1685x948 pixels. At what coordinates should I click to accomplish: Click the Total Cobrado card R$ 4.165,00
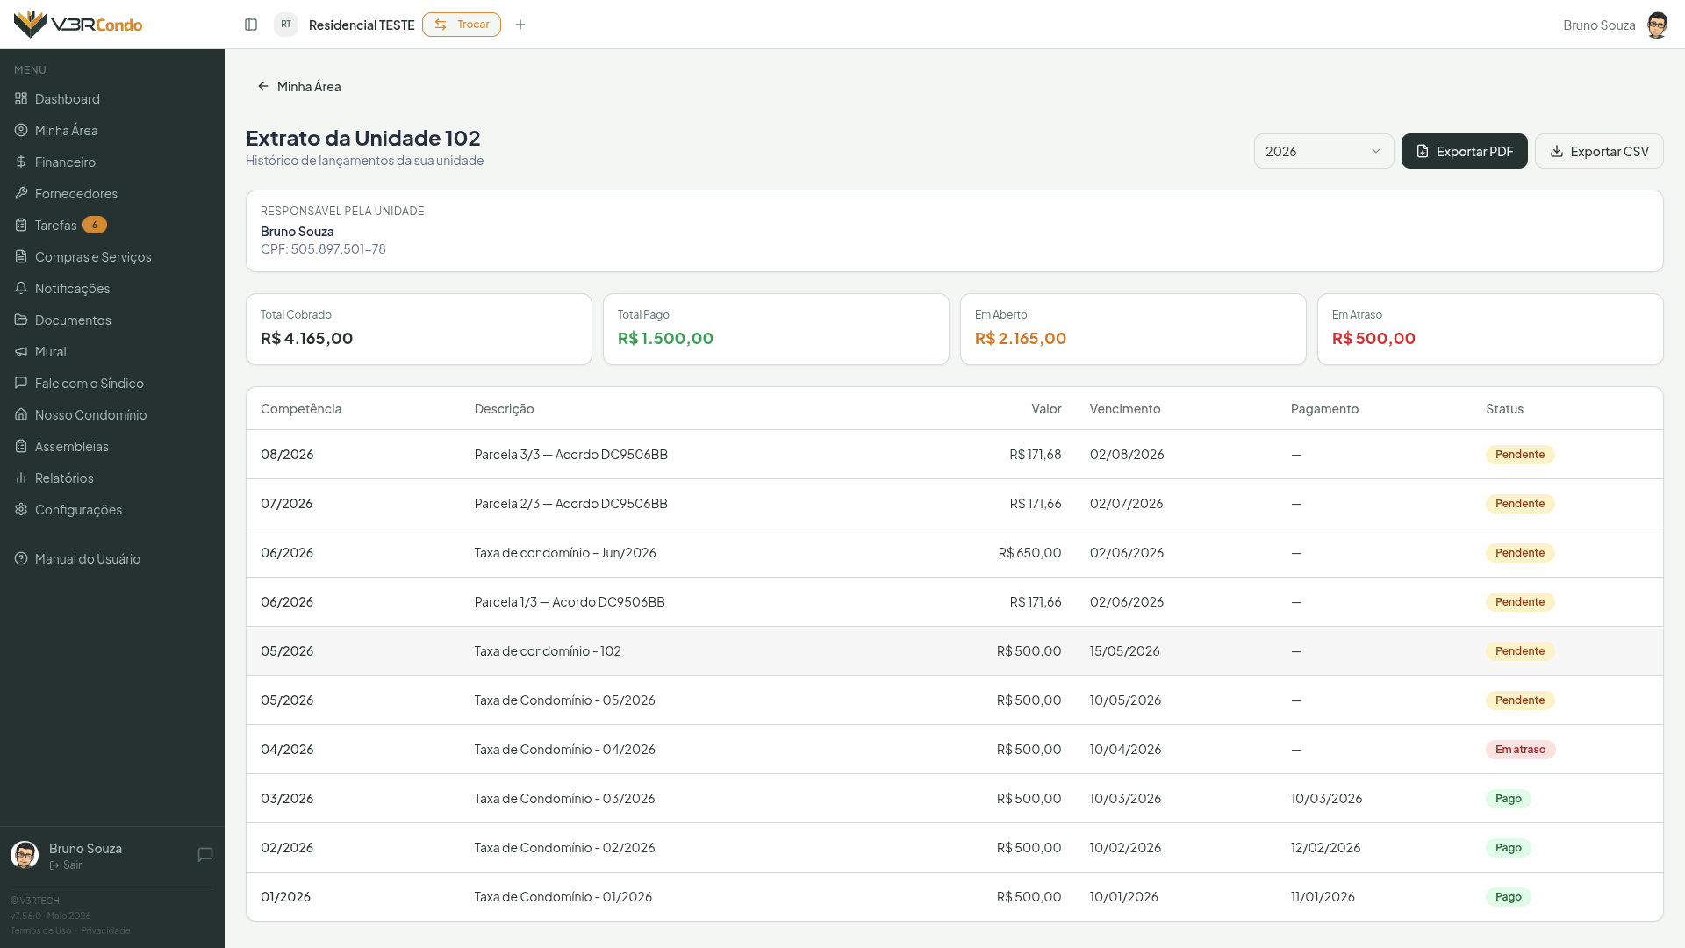click(419, 329)
